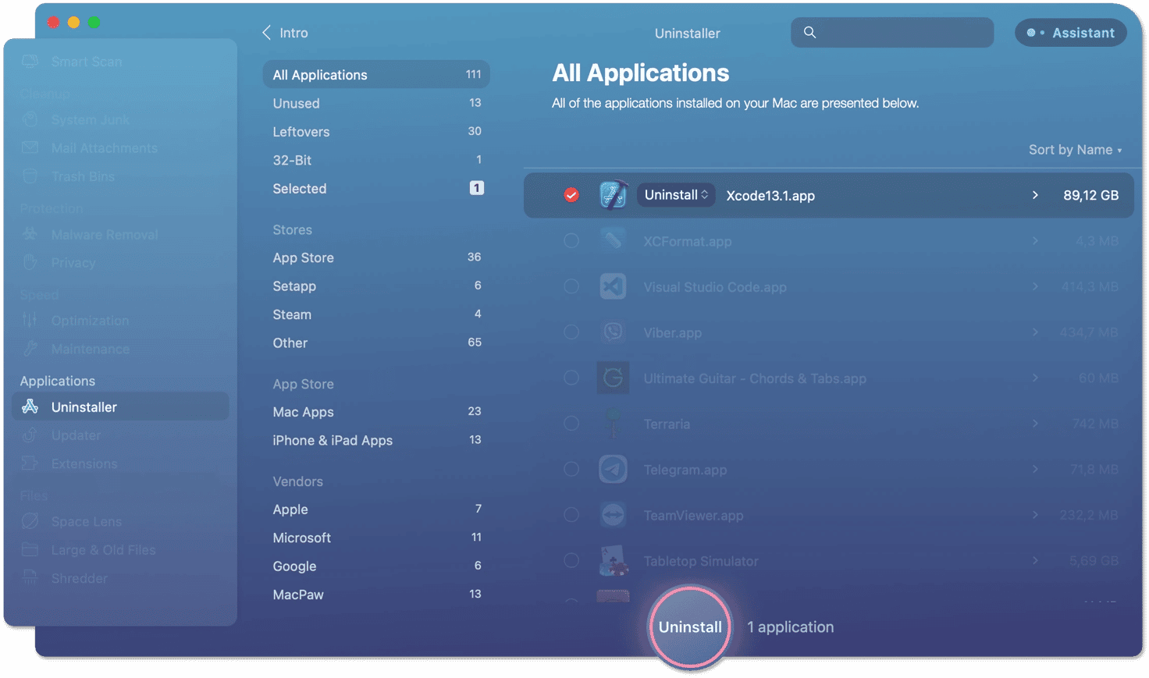Click the Malware Removal sidebar icon
This screenshot has height=678, width=1149.
click(30, 234)
